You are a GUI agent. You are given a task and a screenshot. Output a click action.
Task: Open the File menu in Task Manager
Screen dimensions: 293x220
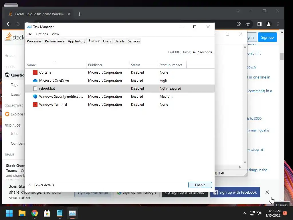point(29,34)
